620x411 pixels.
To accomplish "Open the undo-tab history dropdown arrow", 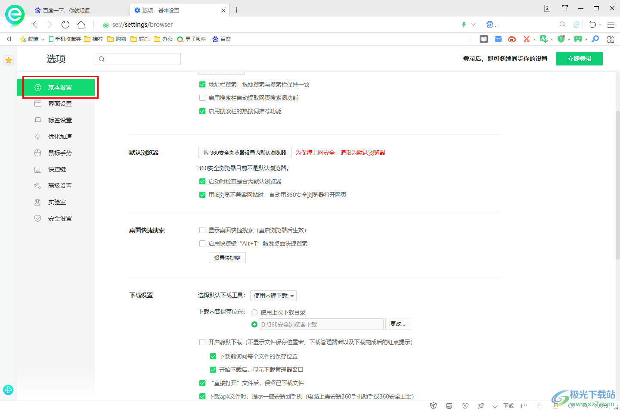I will 600,25.
